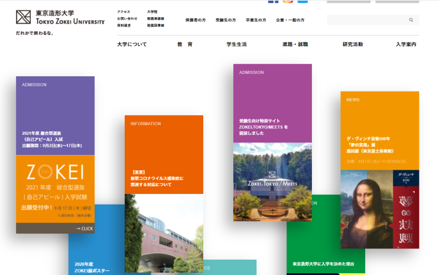Click the NEWS label on orange card

[x=353, y=100]
